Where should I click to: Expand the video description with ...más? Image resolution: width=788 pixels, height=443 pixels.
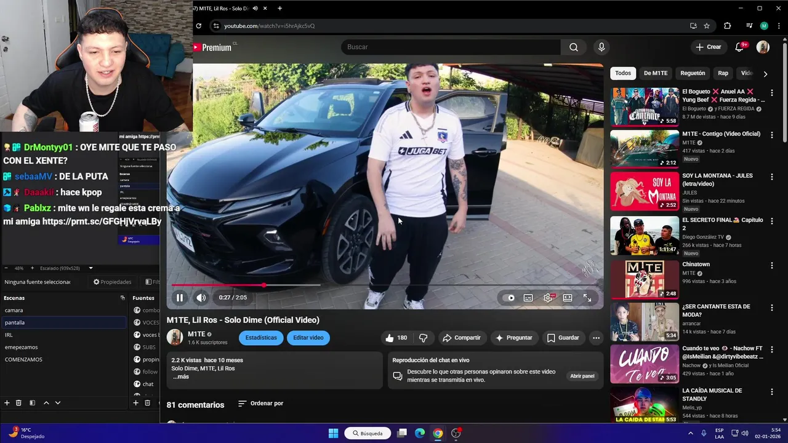180,377
